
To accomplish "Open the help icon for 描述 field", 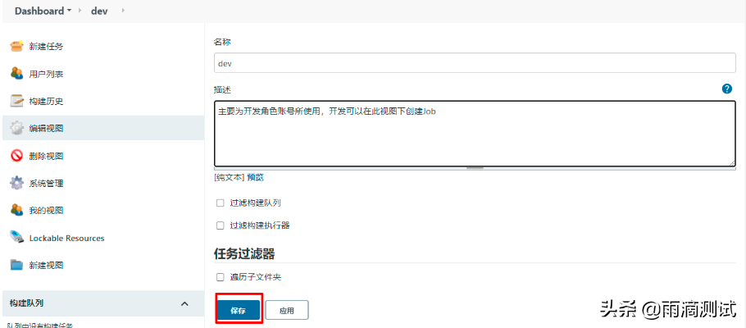I will point(726,89).
